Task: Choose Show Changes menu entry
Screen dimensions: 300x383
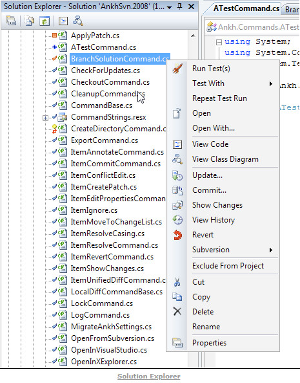Action: click(217, 205)
